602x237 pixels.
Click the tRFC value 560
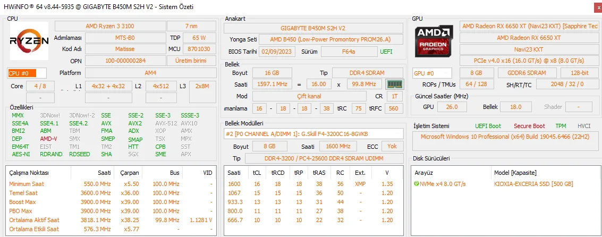click(x=394, y=109)
